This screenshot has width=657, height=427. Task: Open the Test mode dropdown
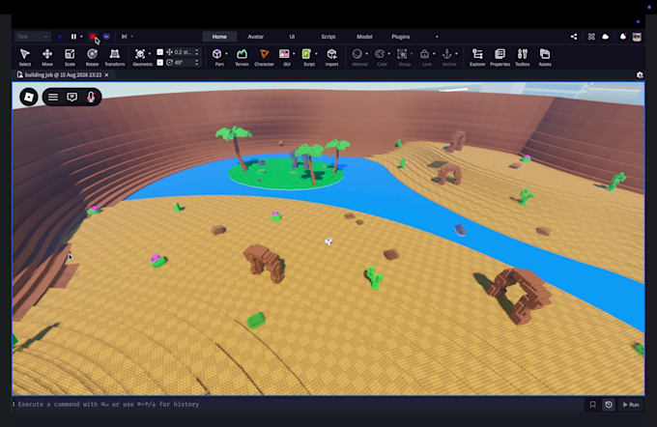click(33, 37)
